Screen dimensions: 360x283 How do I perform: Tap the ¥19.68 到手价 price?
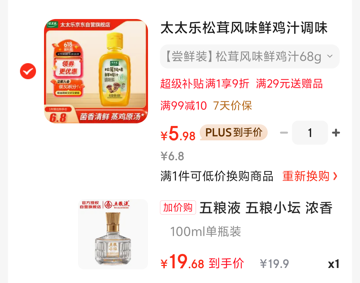[202, 262]
